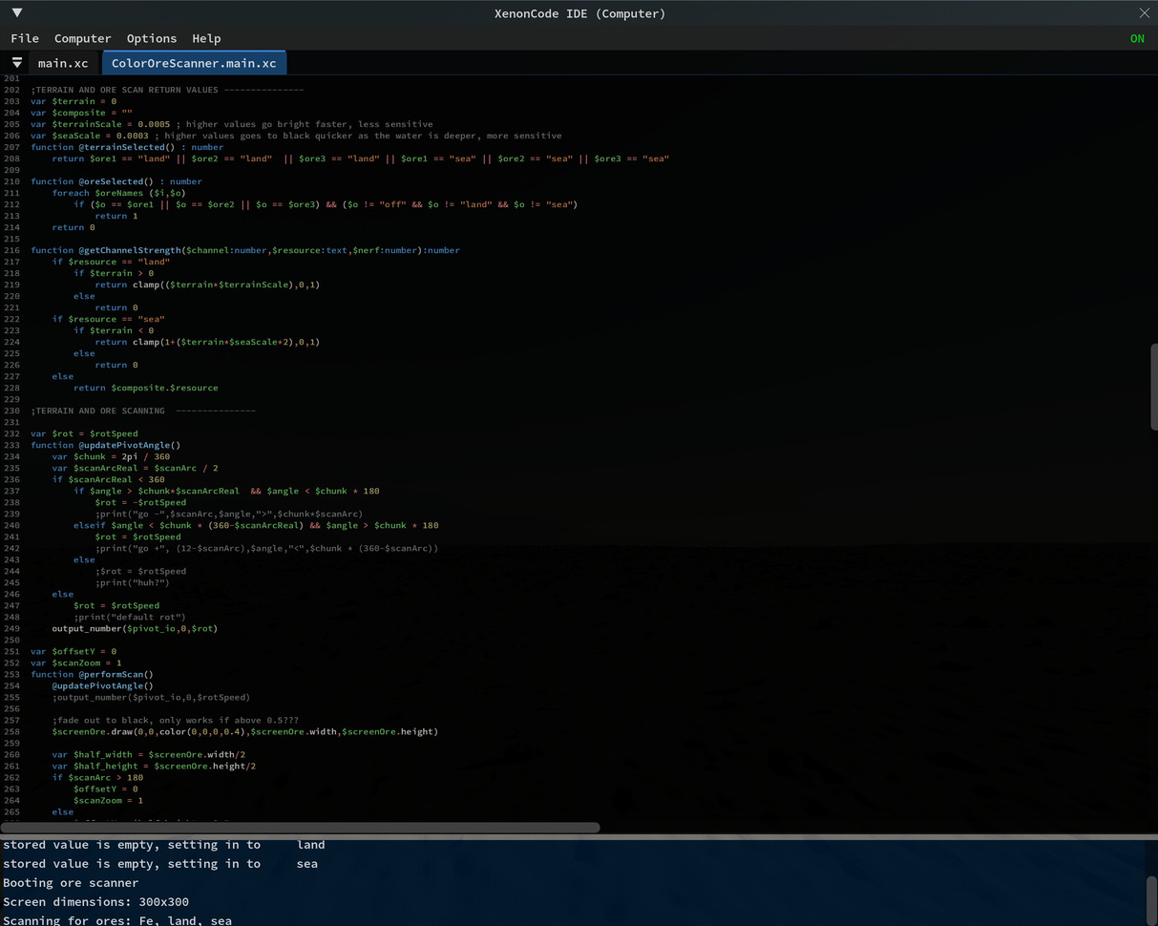Place cursor on function @updatePivotAngle line

(x=105, y=445)
